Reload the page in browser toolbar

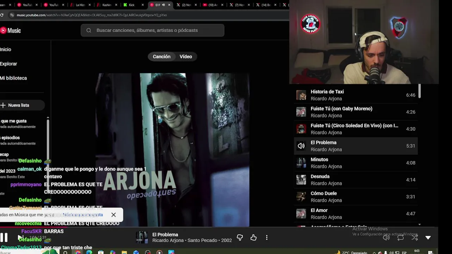tap(2, 15)
